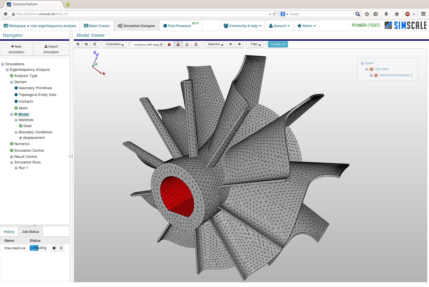Click the Create set button
This screenshot has width=429, height=287.
(x=278, y=44)
